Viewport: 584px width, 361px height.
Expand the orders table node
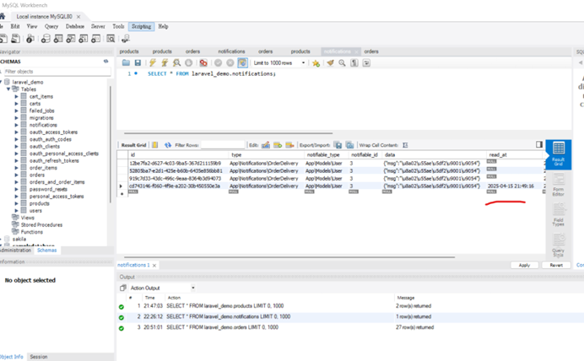point(16,175)
